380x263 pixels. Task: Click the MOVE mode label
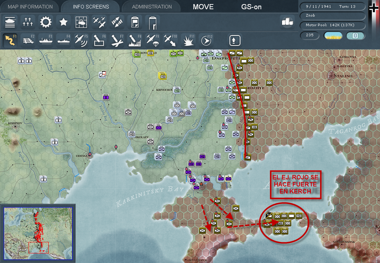tap(203, 7)
